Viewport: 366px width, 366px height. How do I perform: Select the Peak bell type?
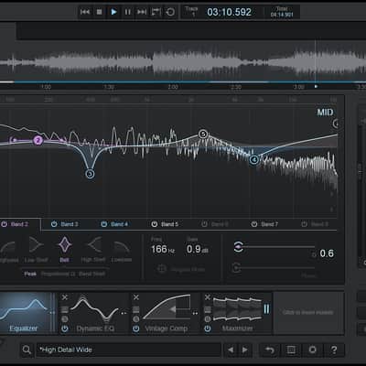pos(30,274)
